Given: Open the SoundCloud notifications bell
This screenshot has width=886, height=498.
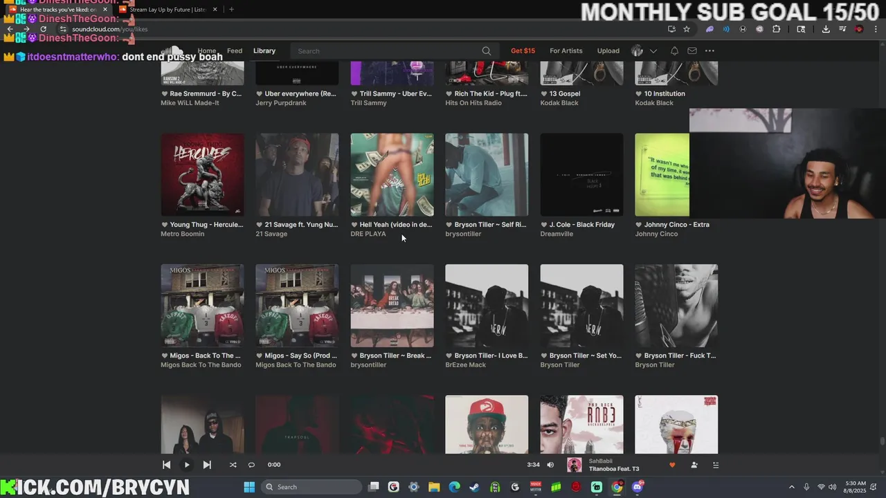Looking at the screenshot, I should coord(674,50).
